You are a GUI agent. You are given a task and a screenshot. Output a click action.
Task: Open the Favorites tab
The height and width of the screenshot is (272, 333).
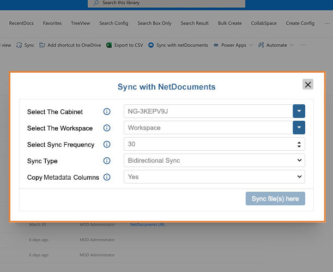(52, 23)
